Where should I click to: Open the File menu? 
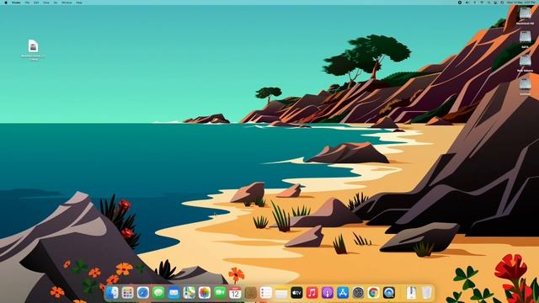coord(27,3)
